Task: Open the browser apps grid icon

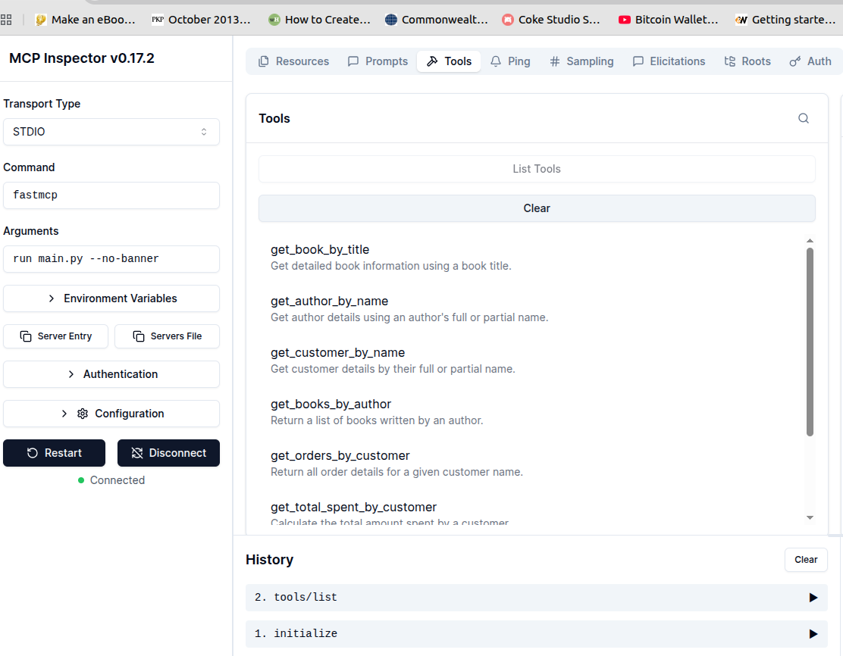Action: pos(8,19)
